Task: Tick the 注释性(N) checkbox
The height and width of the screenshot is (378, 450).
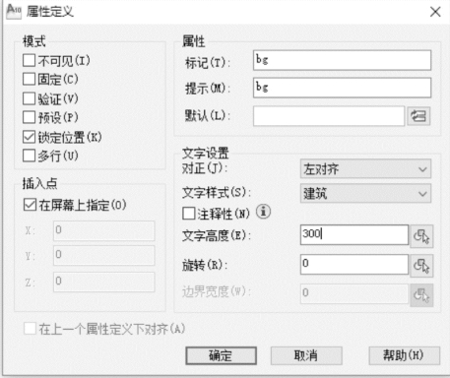Action: point(189,214)
